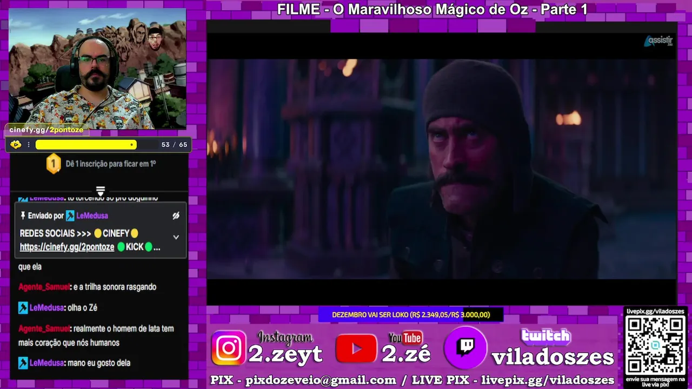Click LeMedusa name on 'mano eu gosto dela'
Screen dimensions: 692x389
[x=47, y=363]
